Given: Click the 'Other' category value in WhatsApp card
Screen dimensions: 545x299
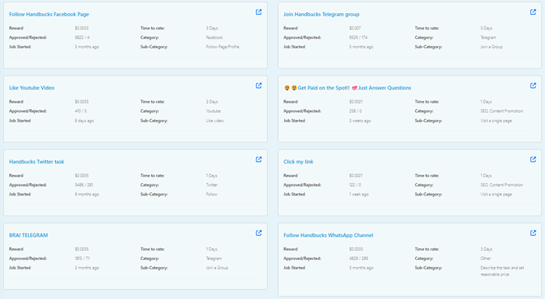Looking at the screenshot, I should click(486, 259).
